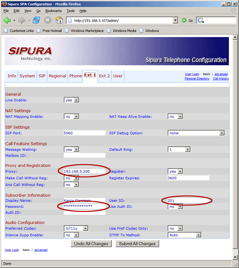
Task: Click the scrollbar down arrow
Action: (x=235, y=257)
